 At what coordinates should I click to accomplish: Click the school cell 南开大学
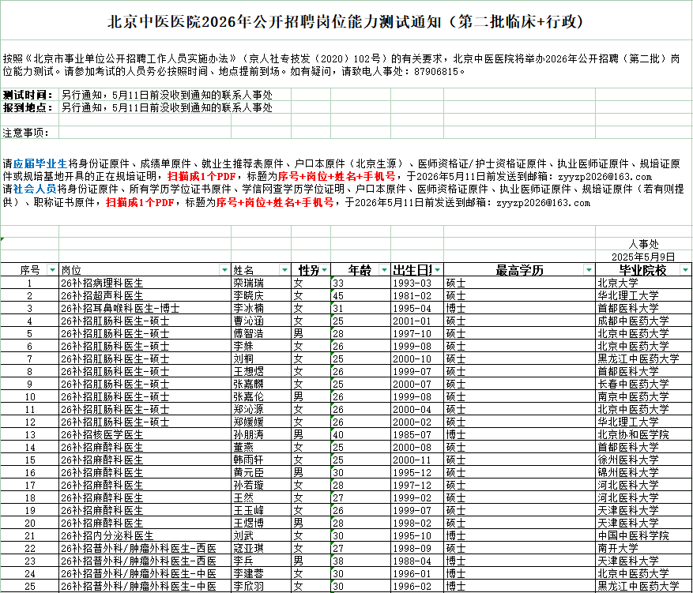(x=643, y=549)
